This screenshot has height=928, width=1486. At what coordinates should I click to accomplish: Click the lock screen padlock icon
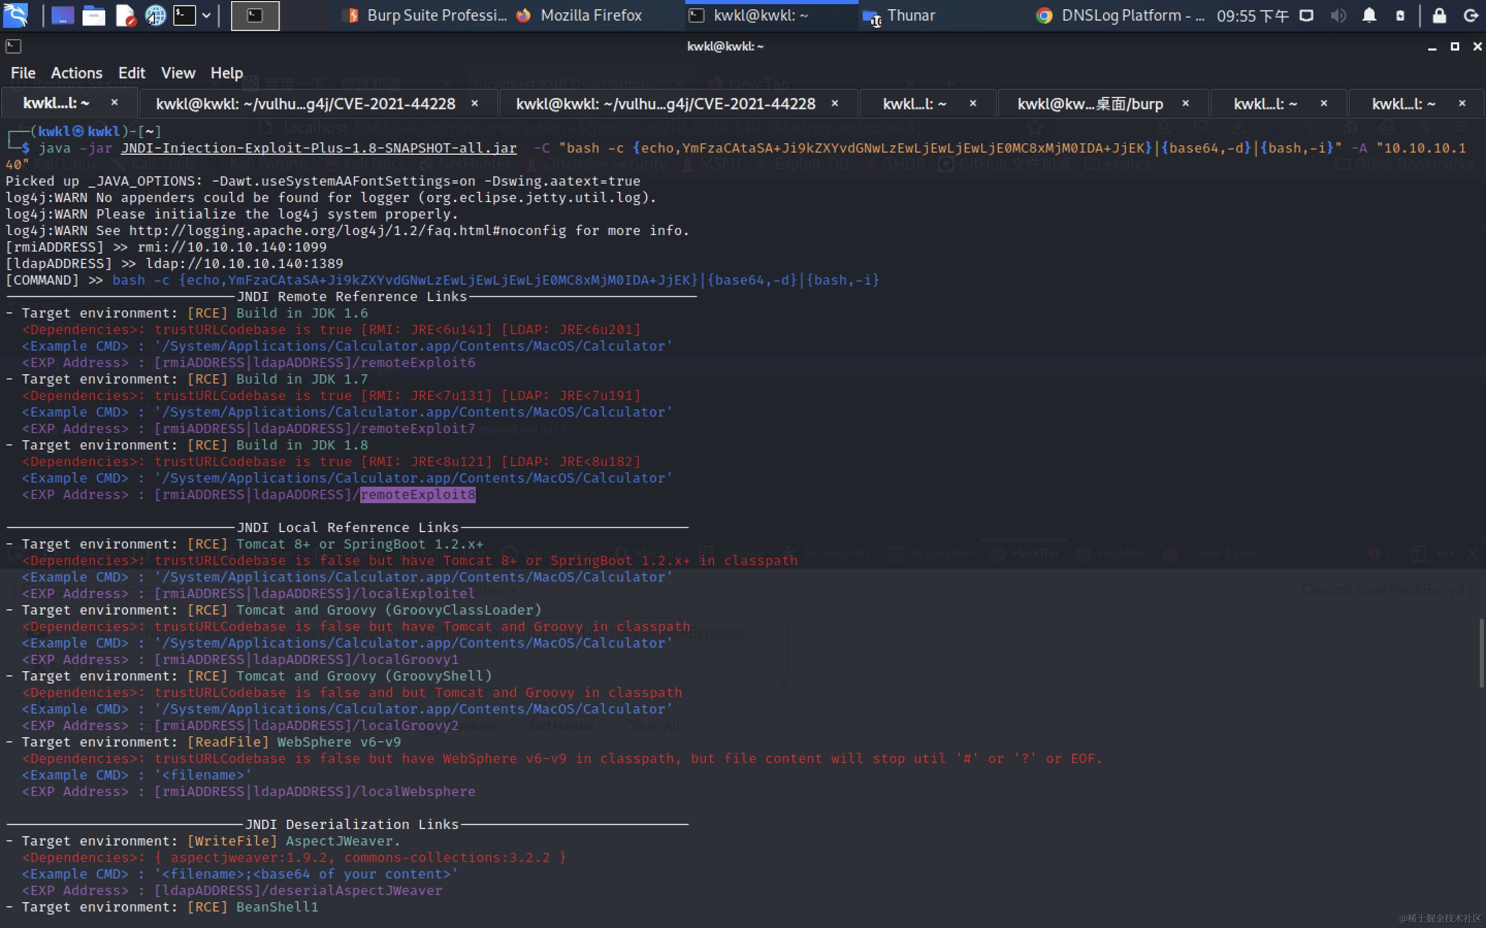coord(1439,15)
